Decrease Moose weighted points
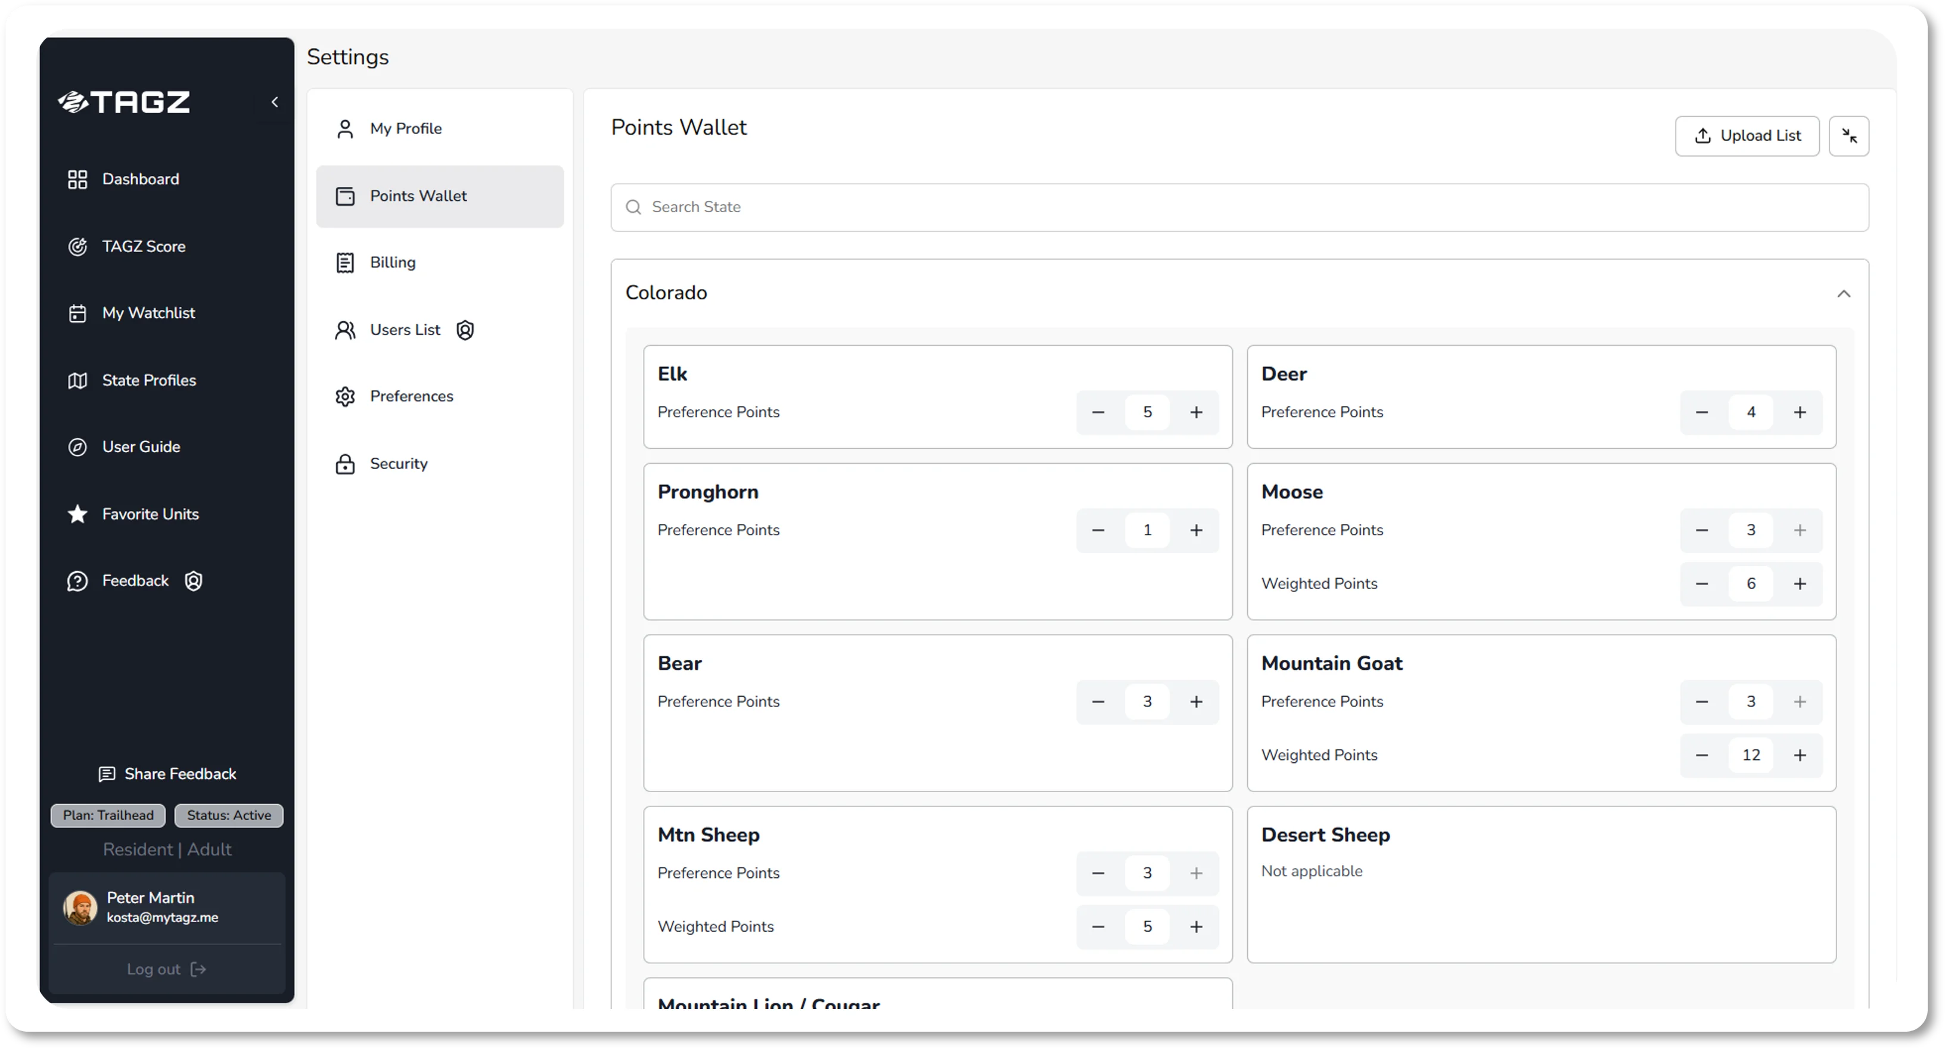The image size is (1945, 1049). (x=1702, y=583)
